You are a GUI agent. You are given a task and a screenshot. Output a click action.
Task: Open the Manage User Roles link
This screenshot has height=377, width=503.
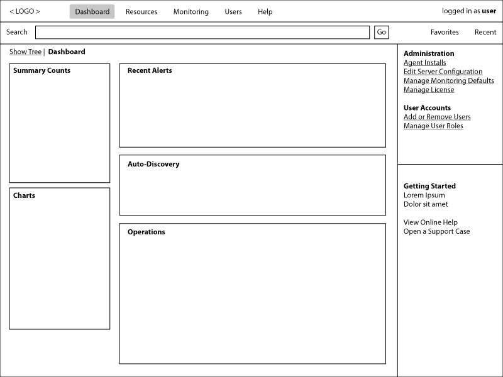(x=433, y=126)
